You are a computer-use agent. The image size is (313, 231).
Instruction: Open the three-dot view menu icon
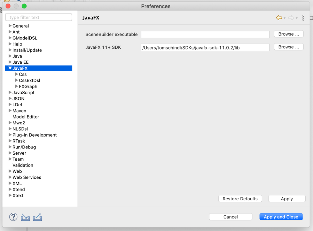pos(303,18)
